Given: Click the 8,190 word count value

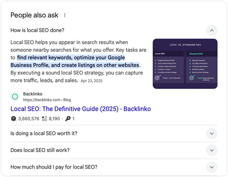Looking at the screenshot, I should click(54, 119).
